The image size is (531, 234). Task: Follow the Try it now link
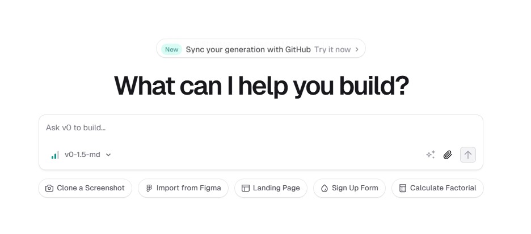click(332, 50)
